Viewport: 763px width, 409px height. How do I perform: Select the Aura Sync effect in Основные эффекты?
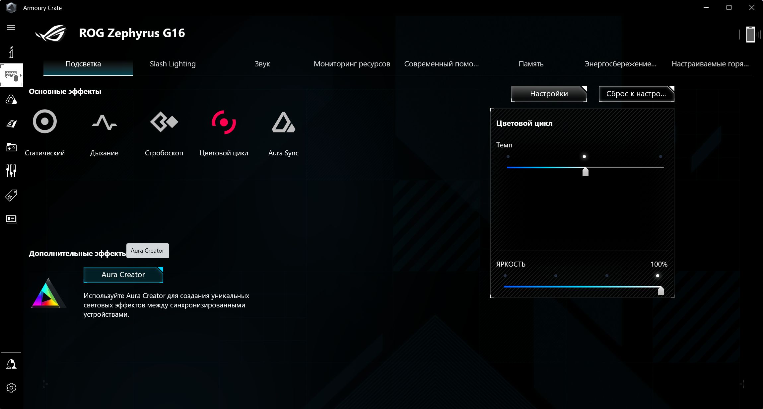284,122
